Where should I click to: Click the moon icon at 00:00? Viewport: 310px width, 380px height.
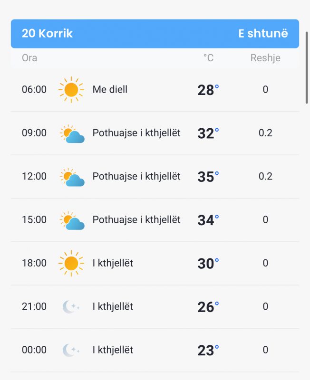tap(71, 350)
